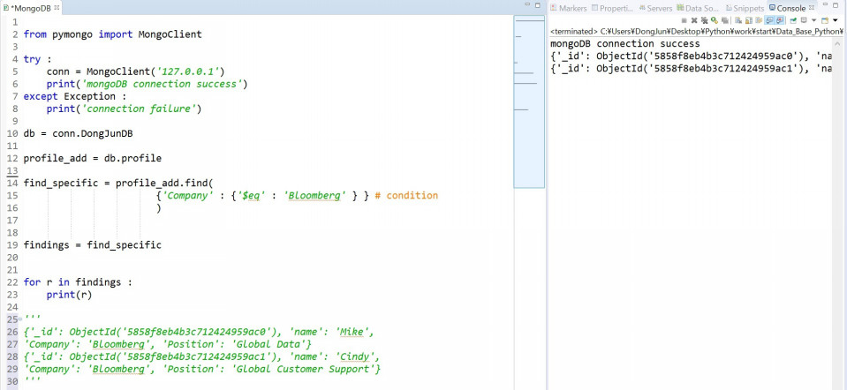847x390 pixels.
Task: Toggle the Scroll Lock icon in Console
Action: [x=749, y=20]
